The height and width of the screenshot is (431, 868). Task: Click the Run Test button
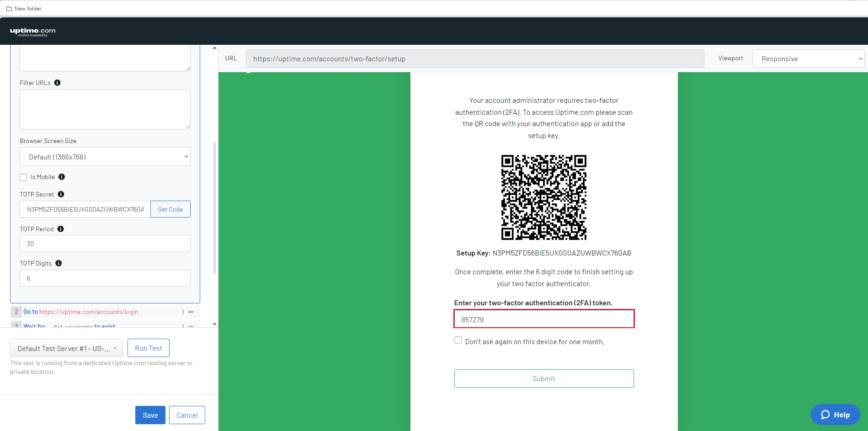[x=149, y=348]
